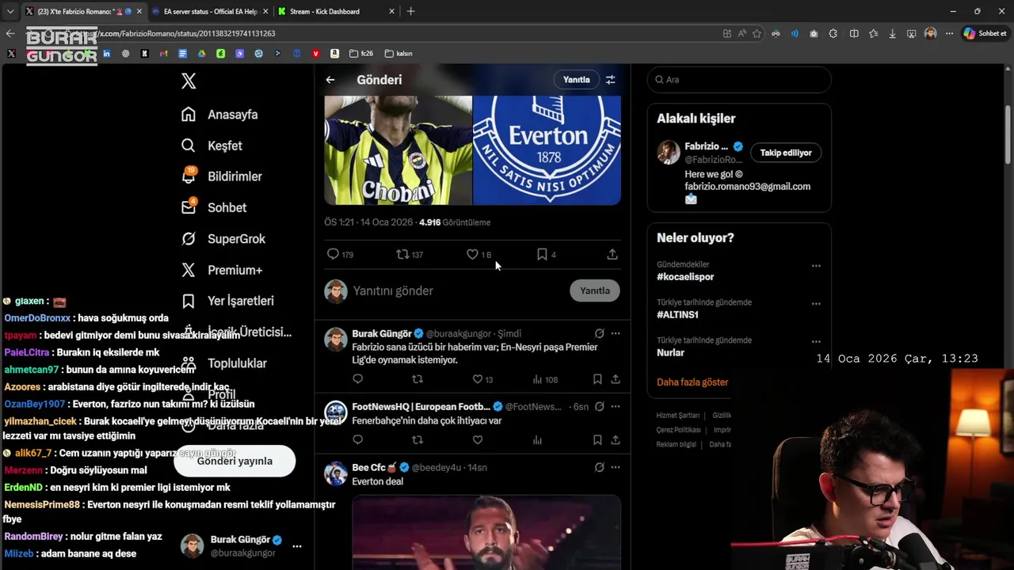Click the X logo above Anasayfa

189,81
